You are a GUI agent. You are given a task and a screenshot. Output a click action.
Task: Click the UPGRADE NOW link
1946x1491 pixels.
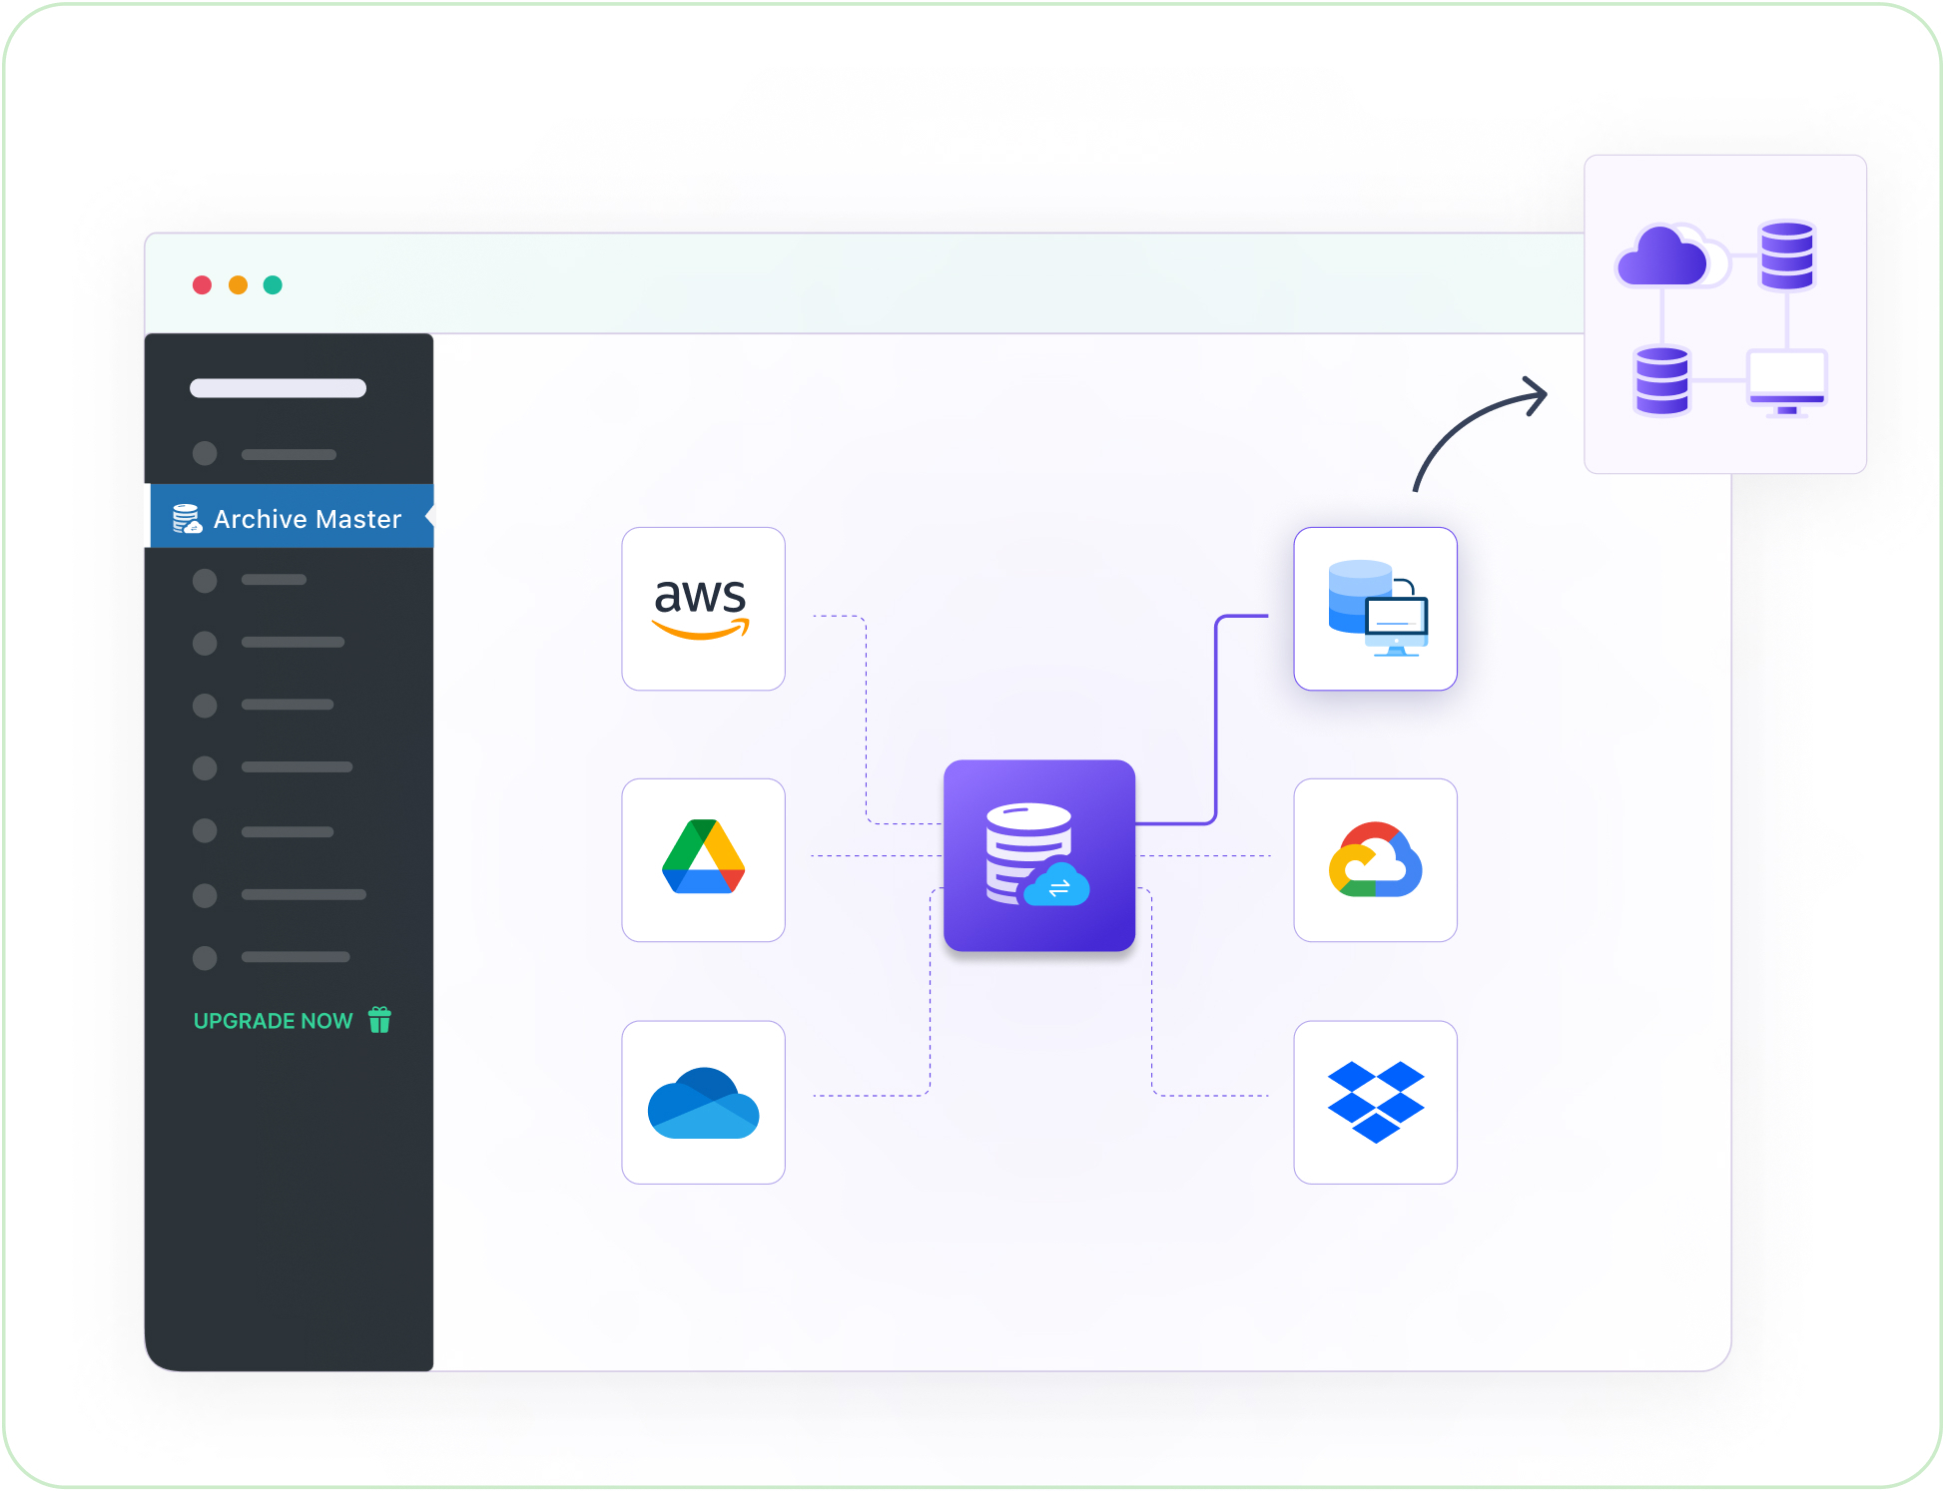tap(273, 1021)
